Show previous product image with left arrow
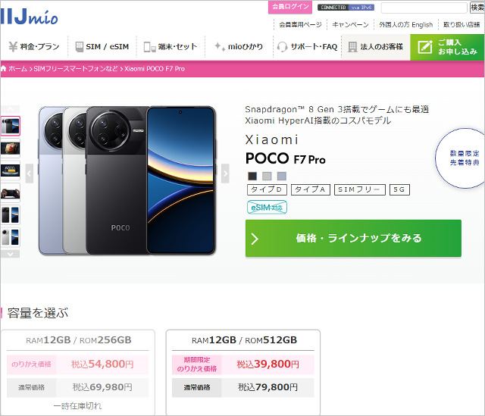 (x=30, y=174)
